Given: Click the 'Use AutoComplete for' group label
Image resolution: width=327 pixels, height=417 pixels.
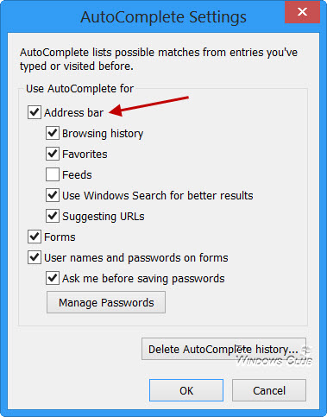Looking at the screenshot, I should (79, 89).
